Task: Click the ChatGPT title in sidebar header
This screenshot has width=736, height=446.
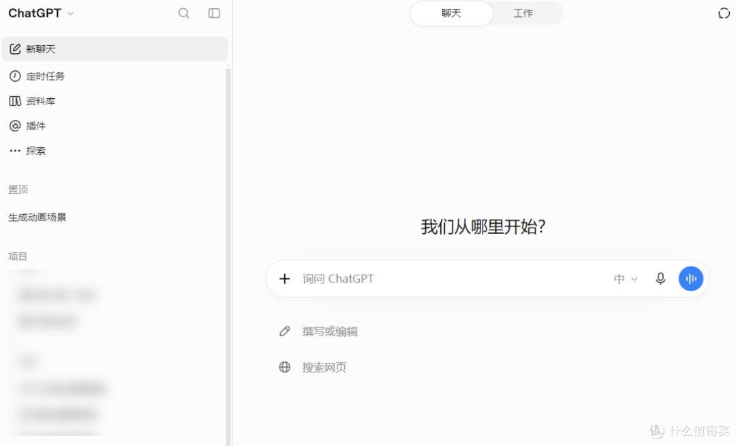Action: pyautogui.click(x=35, y=13)
